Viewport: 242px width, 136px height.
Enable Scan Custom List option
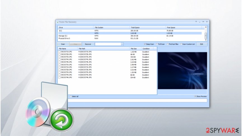pos(181,44)
